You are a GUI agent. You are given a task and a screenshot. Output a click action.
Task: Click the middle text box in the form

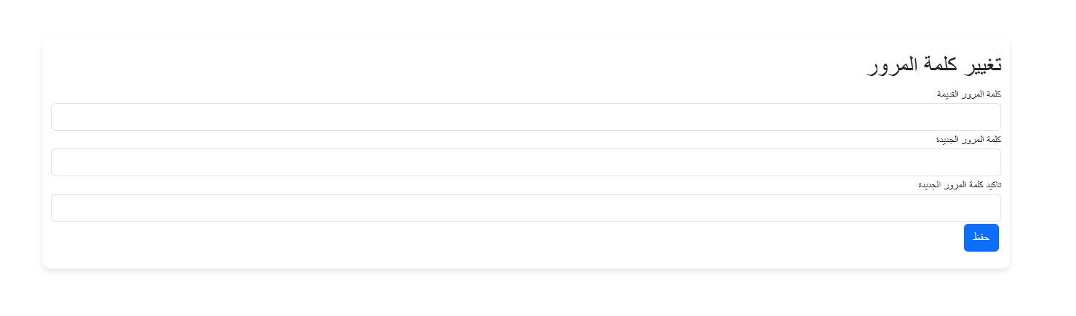[526, 162]
